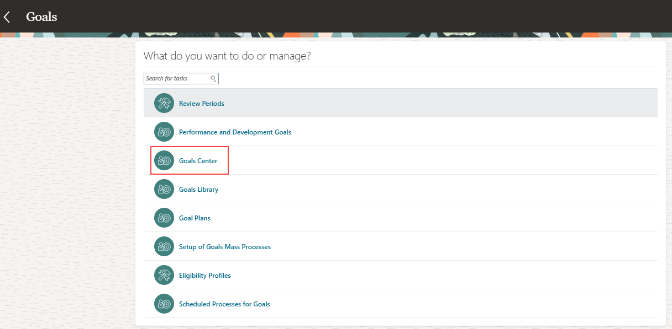Click the icon beside Scheduled Processes for Goals
672x329 pixels.
tap(164, 304)
